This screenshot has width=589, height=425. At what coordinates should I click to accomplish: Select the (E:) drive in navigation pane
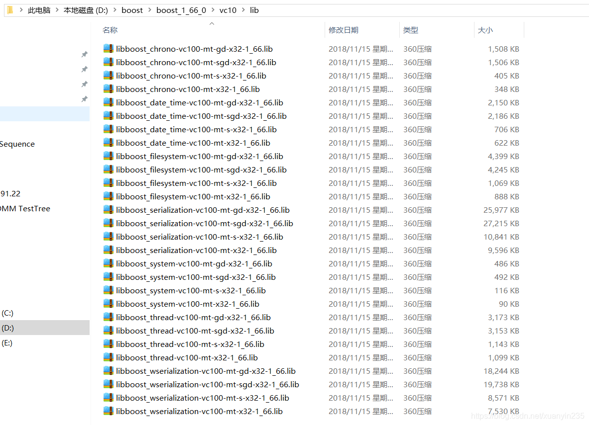[7, 343]
